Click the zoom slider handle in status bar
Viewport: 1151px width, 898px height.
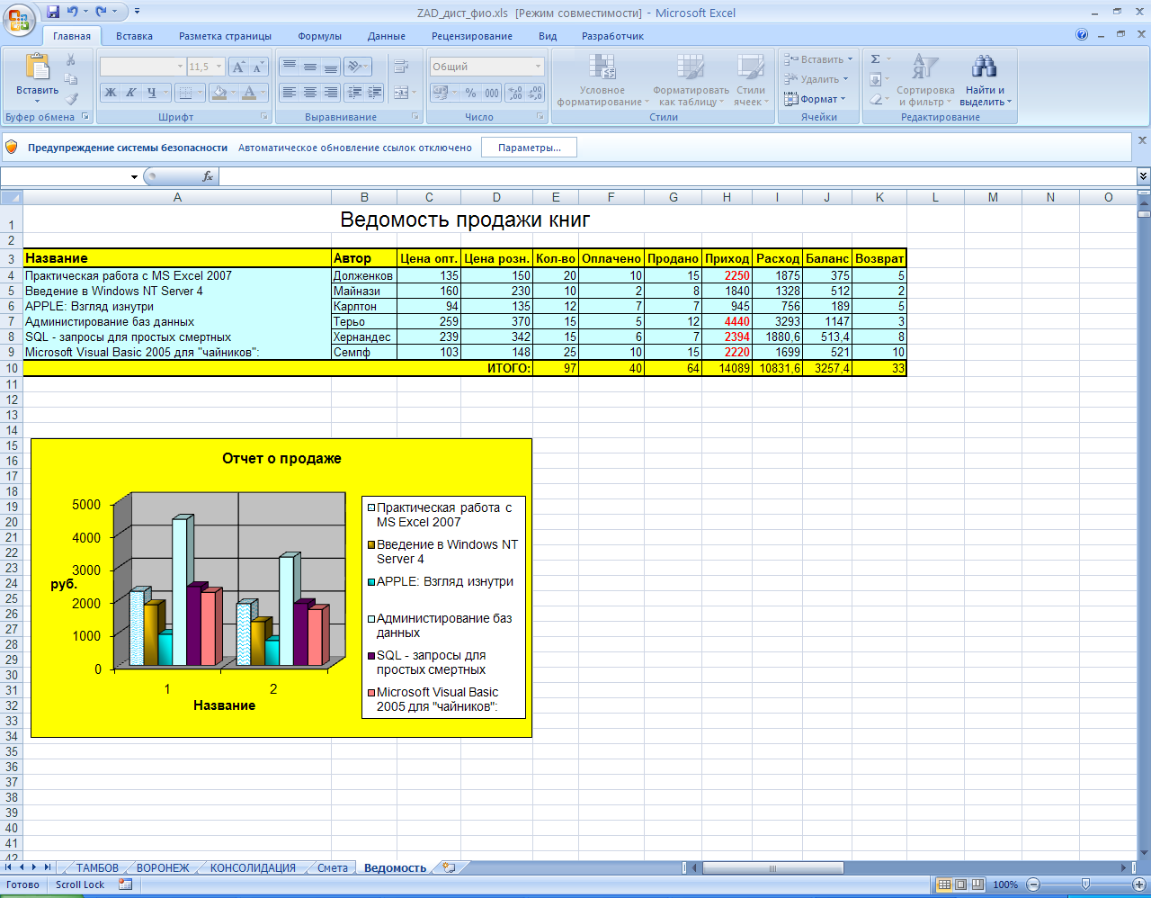[x=1085, y=885]
